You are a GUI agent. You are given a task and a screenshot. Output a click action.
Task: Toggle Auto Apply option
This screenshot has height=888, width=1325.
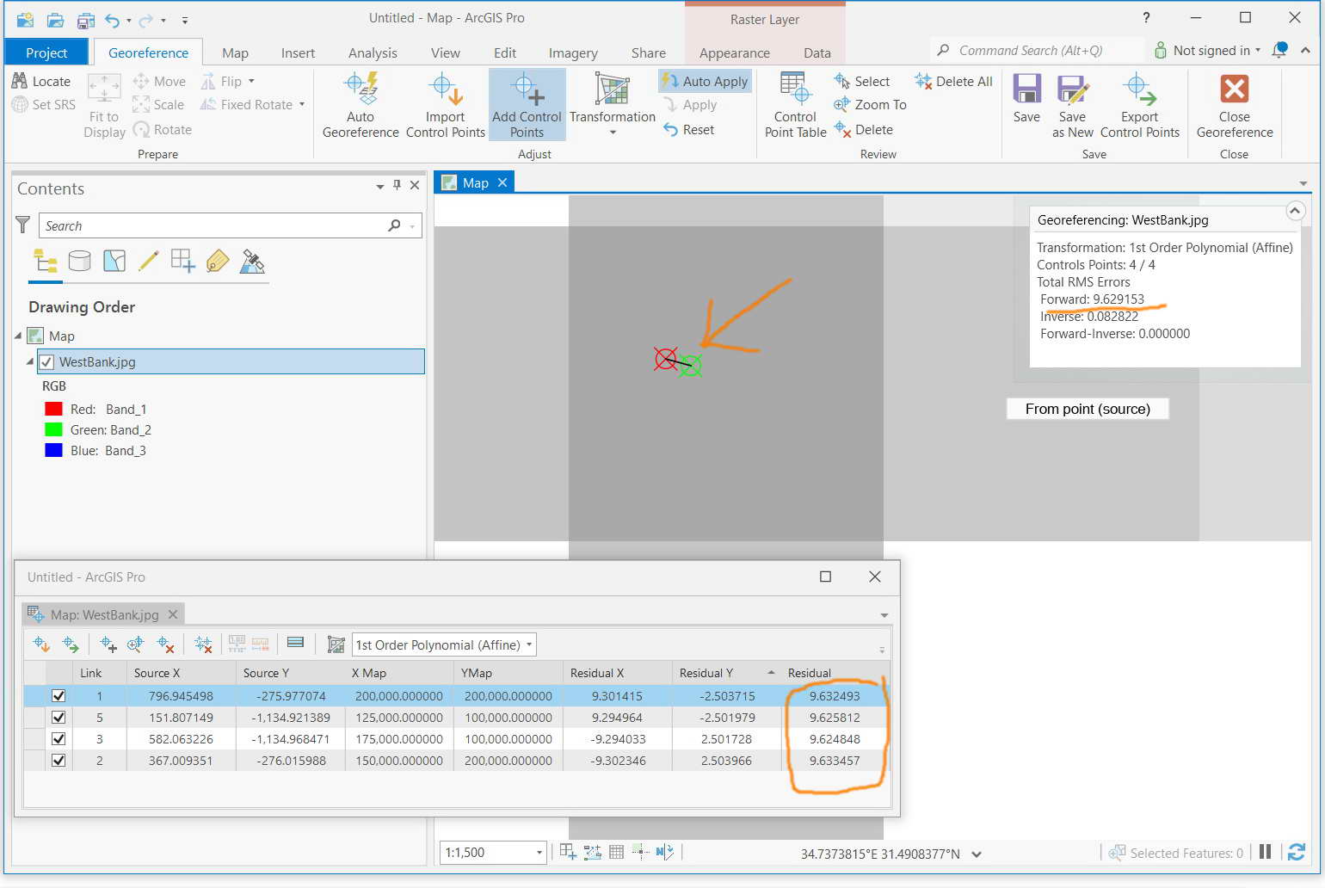[706, 81]
